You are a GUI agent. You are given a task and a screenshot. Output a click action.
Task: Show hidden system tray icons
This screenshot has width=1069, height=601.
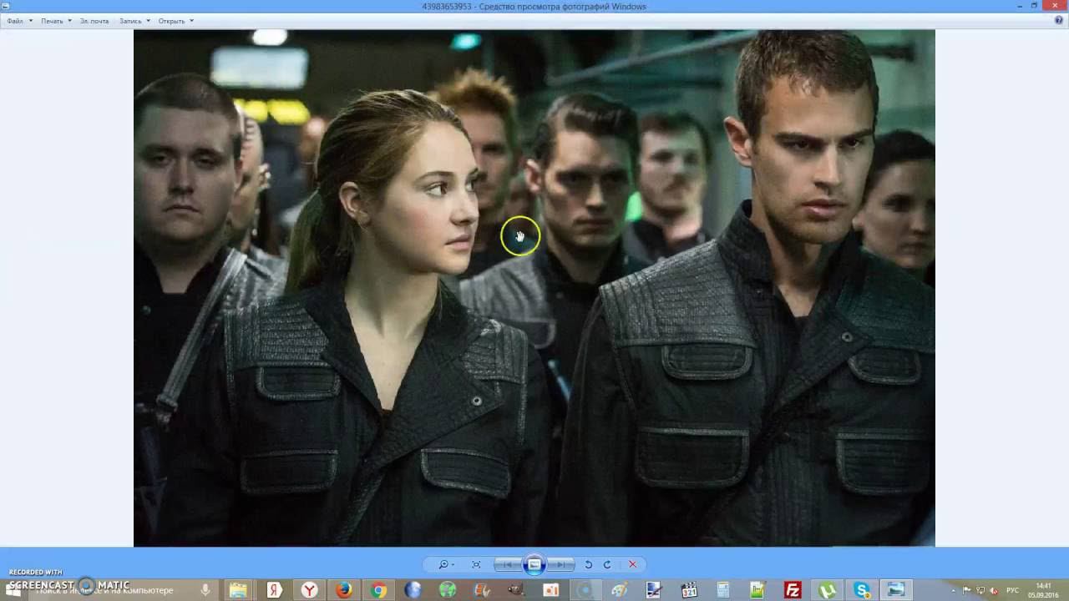954,590
